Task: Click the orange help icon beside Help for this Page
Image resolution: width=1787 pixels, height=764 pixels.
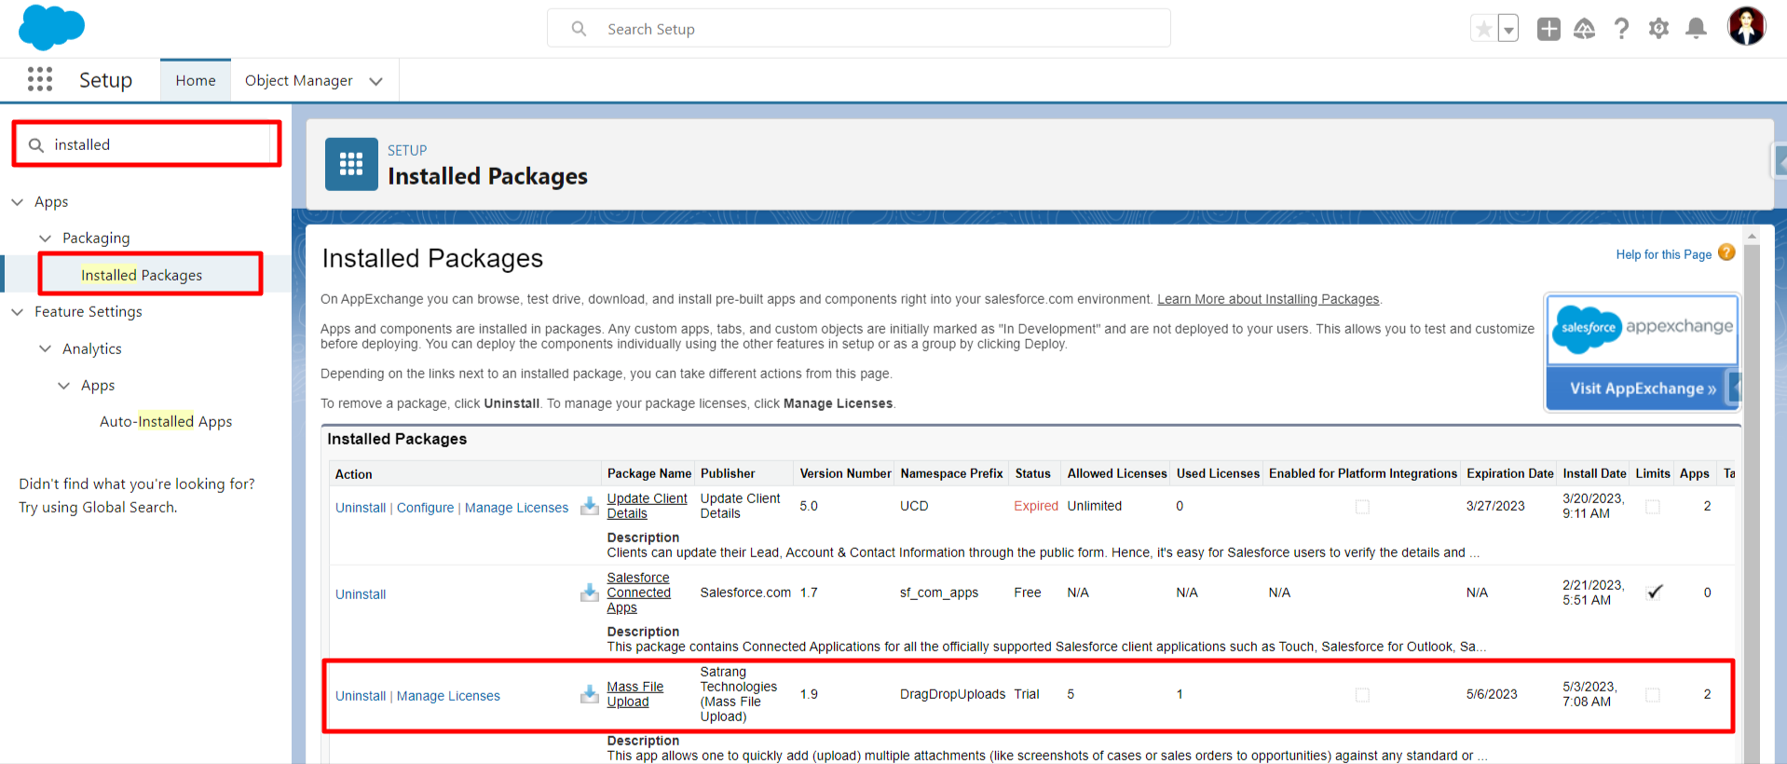Action: (1726, 252)
